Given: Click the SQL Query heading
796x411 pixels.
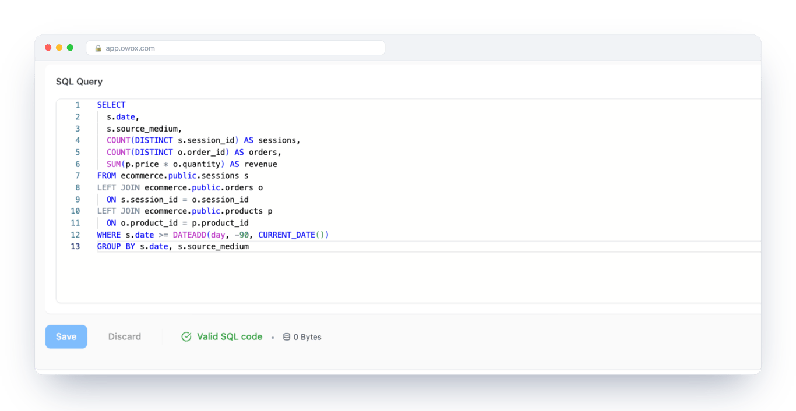Looking at the screenshot, I should tap(79, 82).
